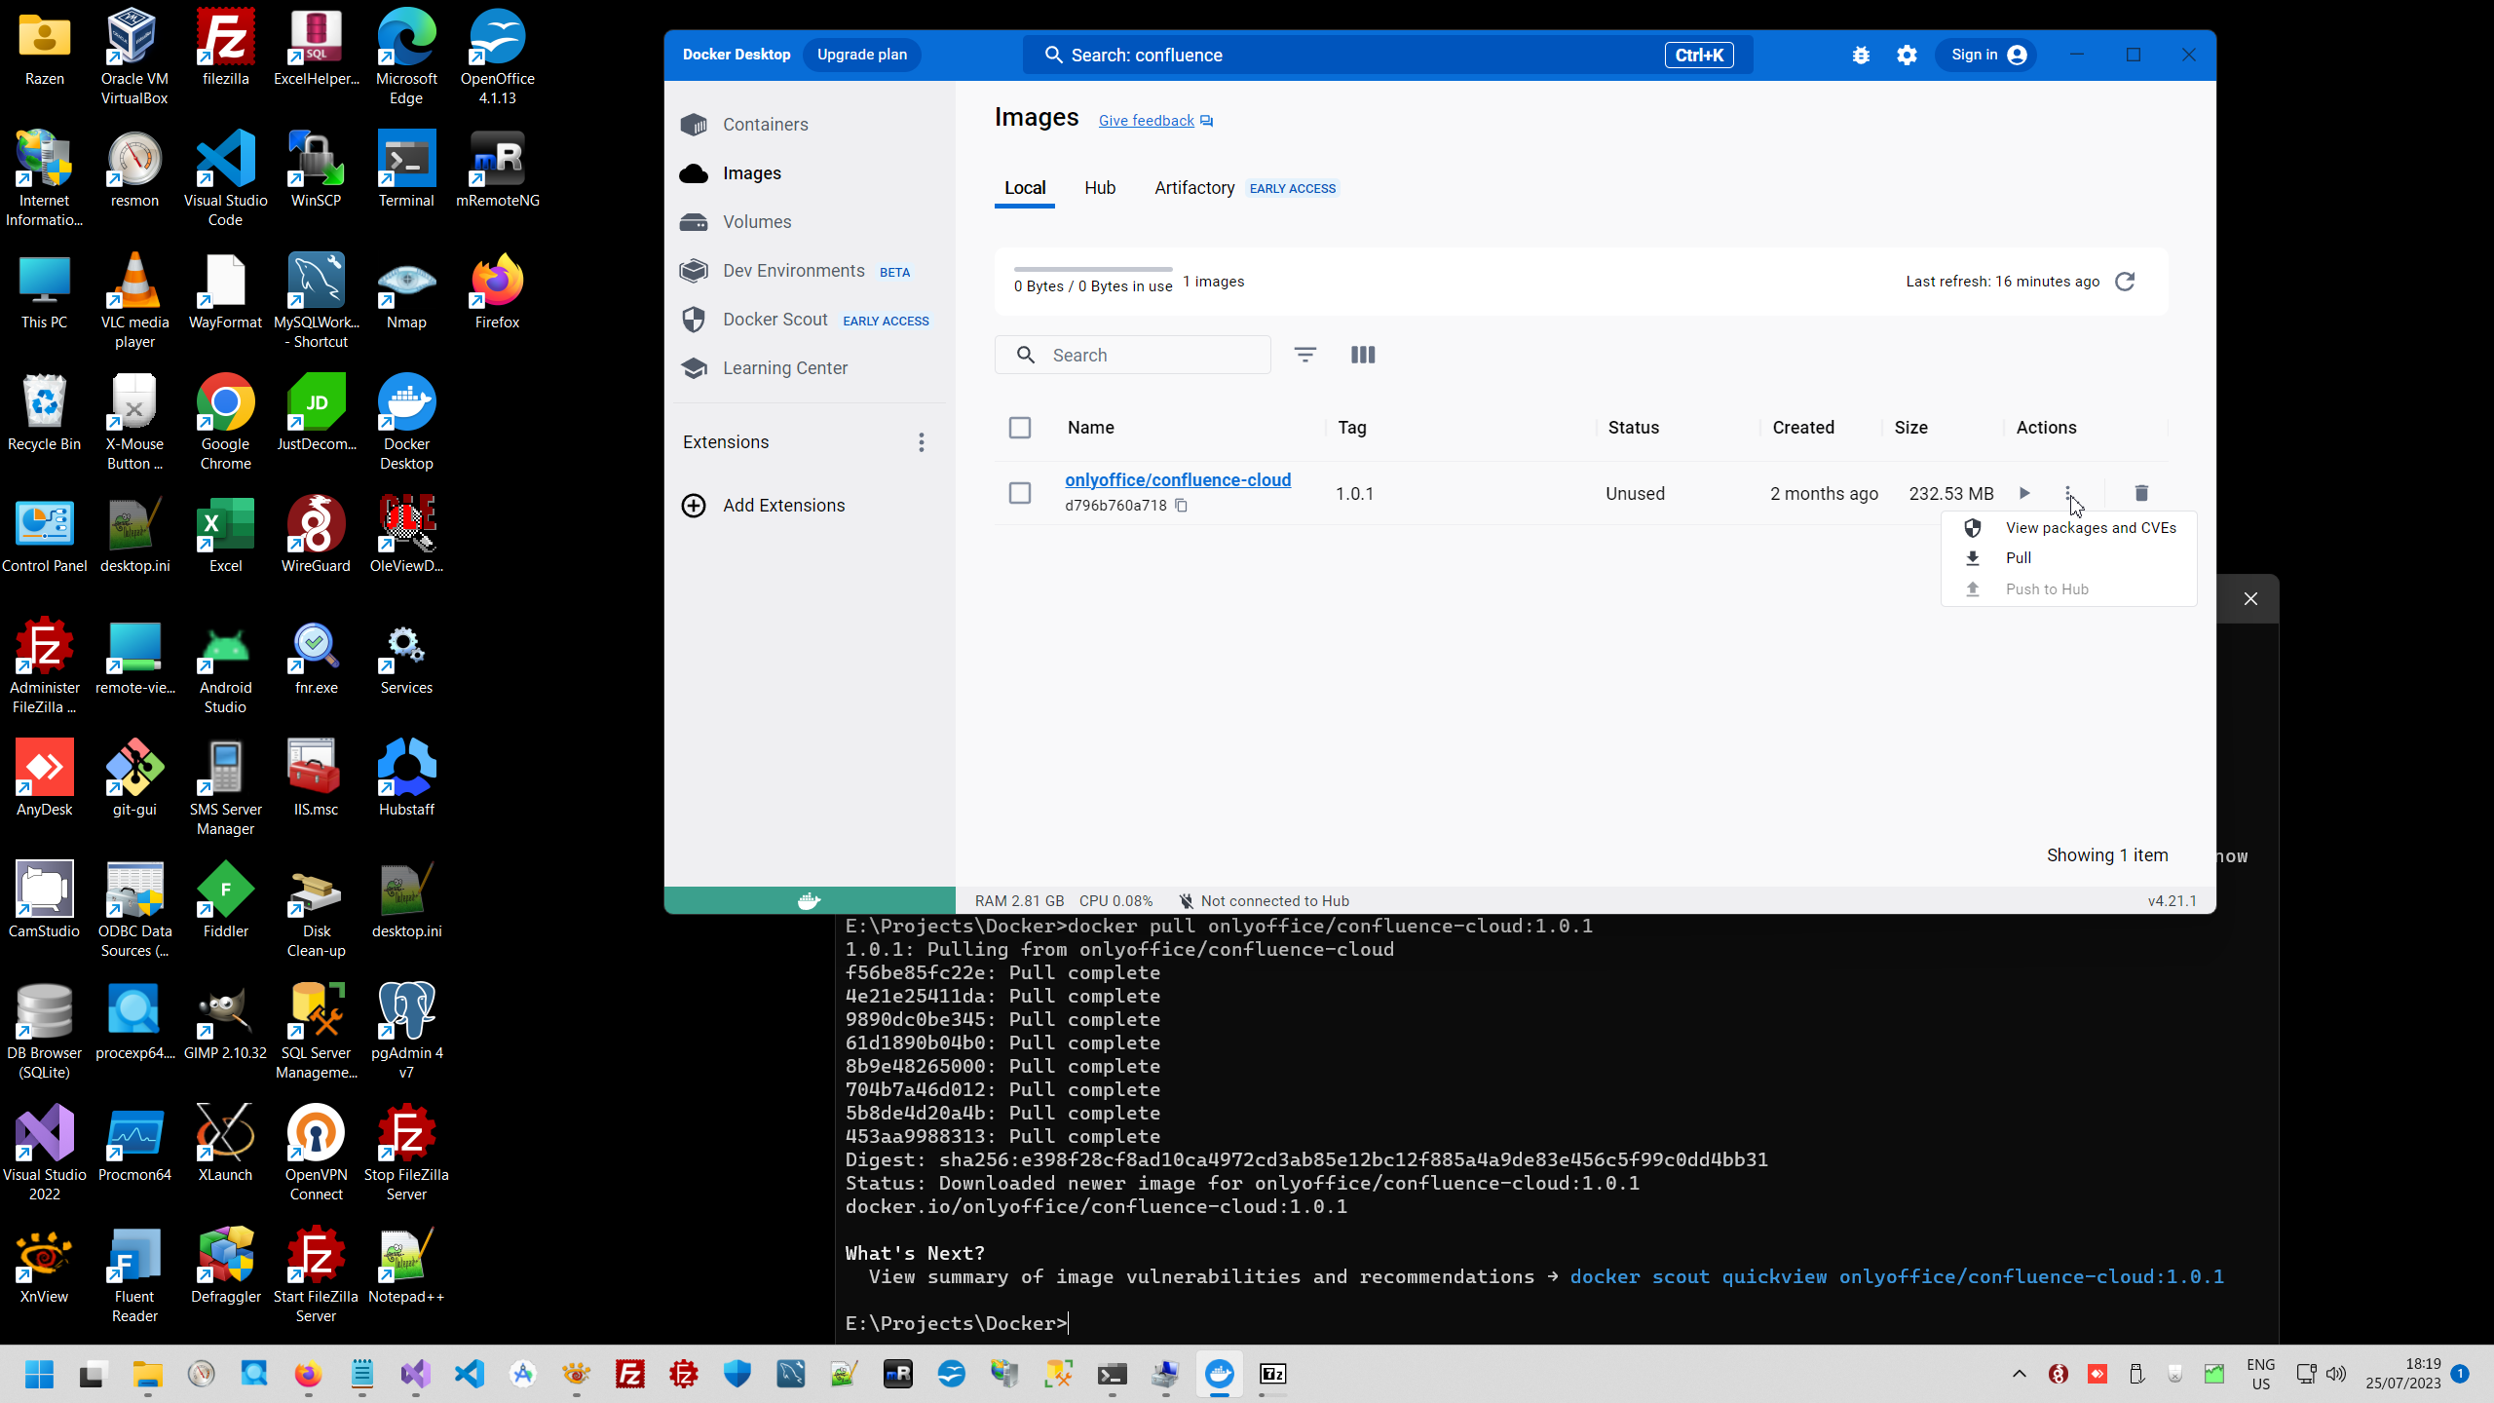Open Docker Desktop settings gear
Viewport: 2494px width, 1403px height.
pos(1907,56)
